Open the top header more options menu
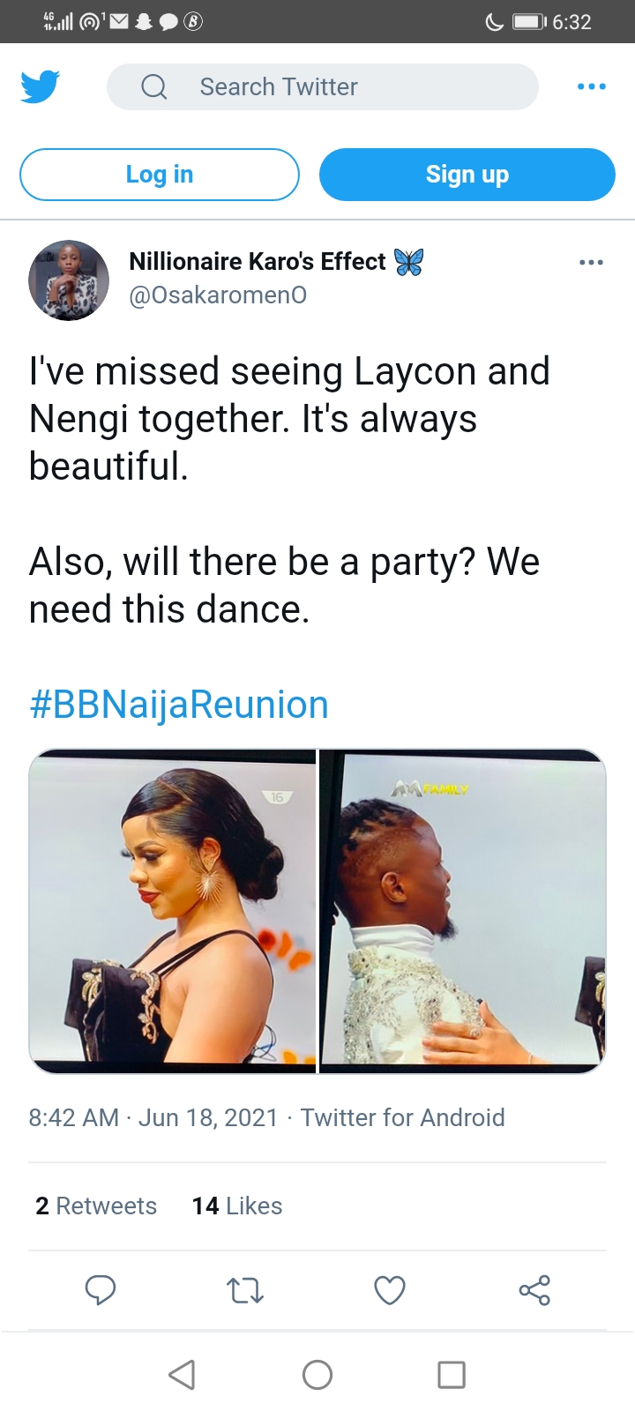 coord(591,86)
